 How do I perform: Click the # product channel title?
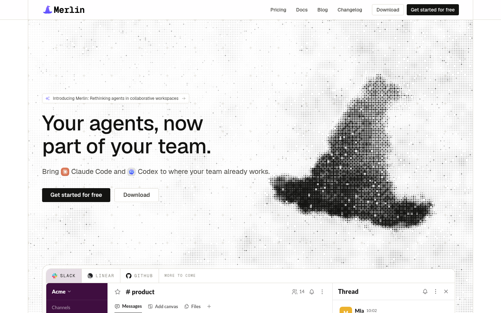coord(140,292)
